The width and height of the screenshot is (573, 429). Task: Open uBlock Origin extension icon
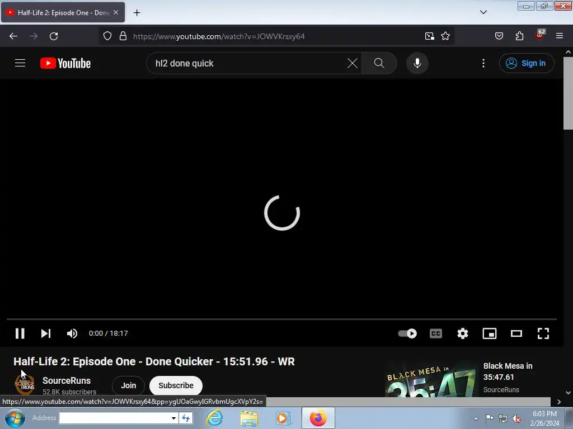pyautogui.click(x=540, y=35)
